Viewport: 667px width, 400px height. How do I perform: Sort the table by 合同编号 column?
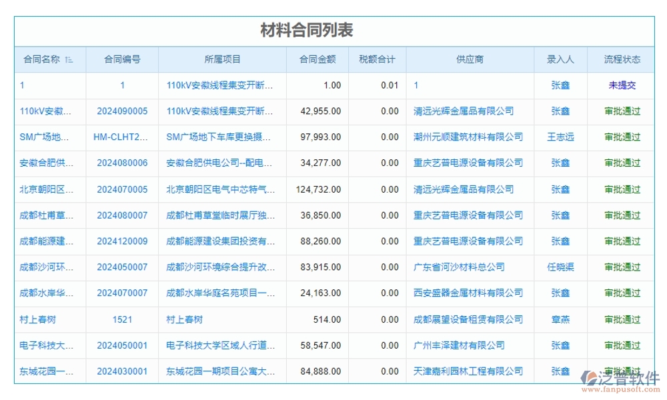pos(121,59)
